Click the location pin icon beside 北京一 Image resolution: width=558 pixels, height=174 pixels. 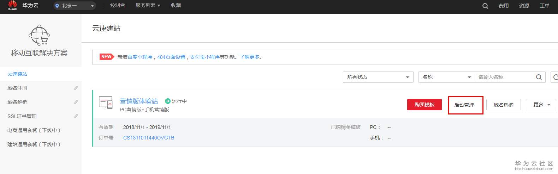click(57, 6)
